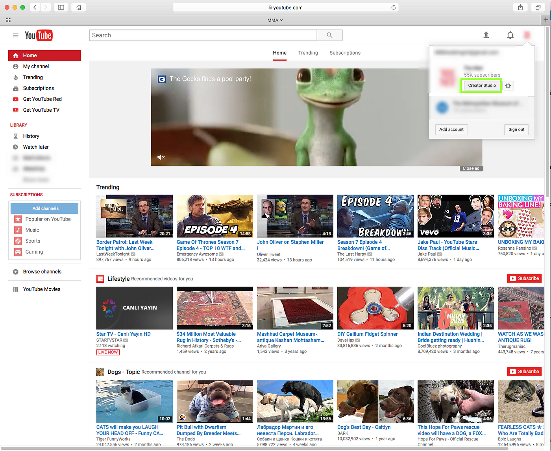Screen dimensions: 551x451
Task: Click the Popular on YouTube star icon
Action: [x=18, y=219]
